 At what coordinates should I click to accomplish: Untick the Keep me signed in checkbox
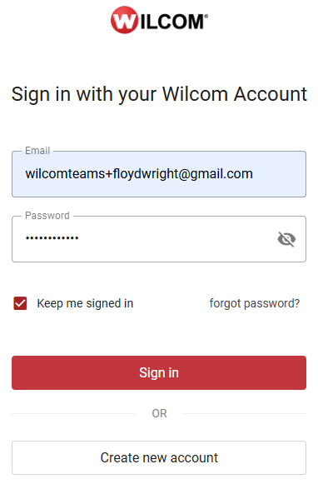click(20, 303)
